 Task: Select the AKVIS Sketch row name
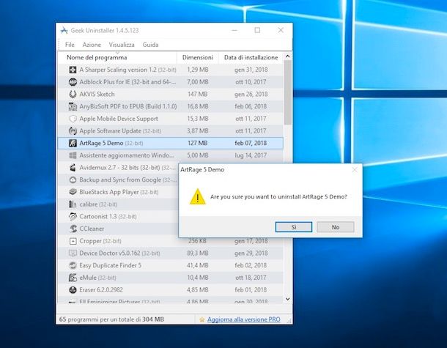click(97, 94)
